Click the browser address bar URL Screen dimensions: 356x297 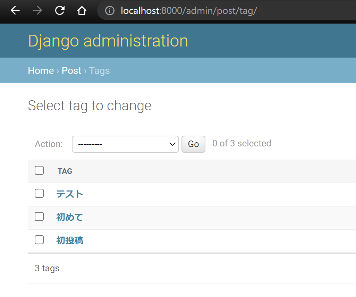point(189,11)
